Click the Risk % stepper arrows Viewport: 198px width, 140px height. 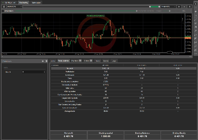pos(45,72)
